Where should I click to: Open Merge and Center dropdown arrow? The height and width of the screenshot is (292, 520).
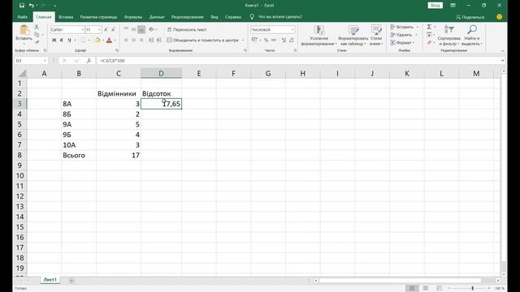(x=243, y=40)
